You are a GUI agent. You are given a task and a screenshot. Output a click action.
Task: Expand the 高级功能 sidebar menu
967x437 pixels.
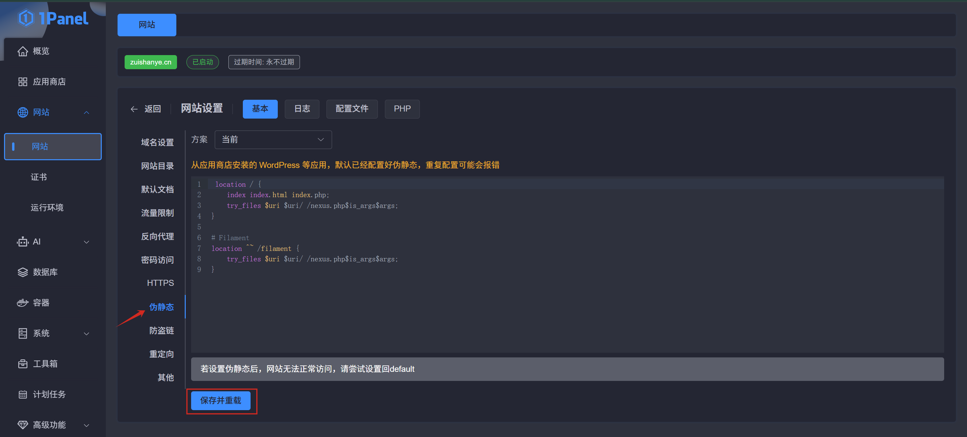tap(86, 425)
